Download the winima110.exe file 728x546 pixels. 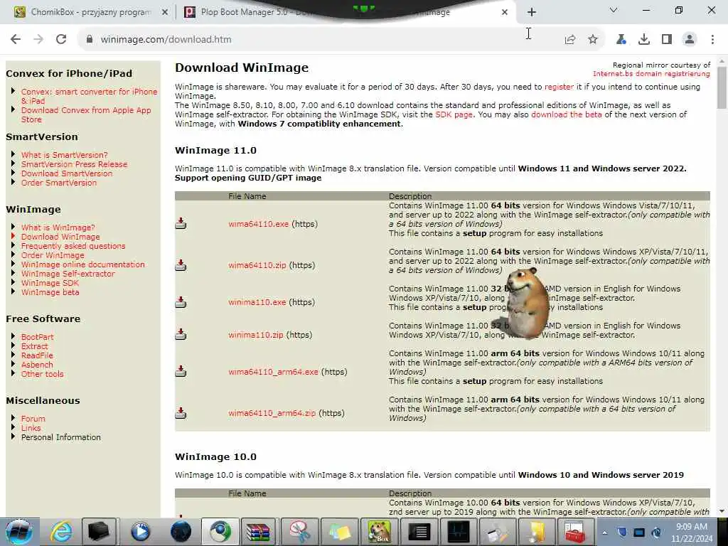pyautogui.click(x=257, y=302)
